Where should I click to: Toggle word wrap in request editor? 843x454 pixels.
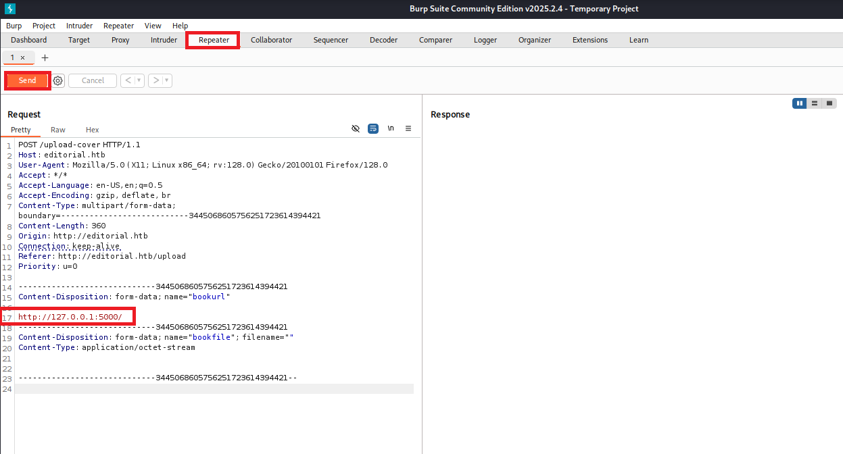[x=373, y=128]
